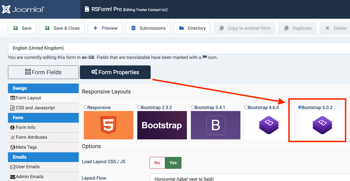The width and height of the screenshot is (350, 181).
Task: Choose the Bootstrap 3.4.1 radio option
Action: click(x=193, y=107)
